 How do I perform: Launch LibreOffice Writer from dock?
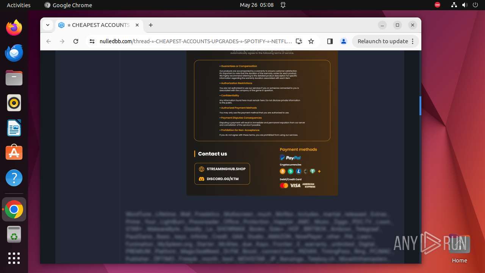click(x=14, y=128)
